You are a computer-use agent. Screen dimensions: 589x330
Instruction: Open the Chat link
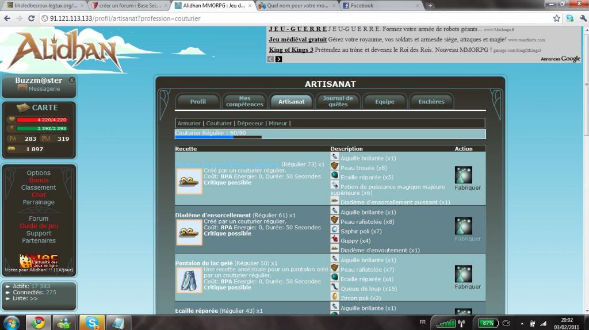[39, 195]
